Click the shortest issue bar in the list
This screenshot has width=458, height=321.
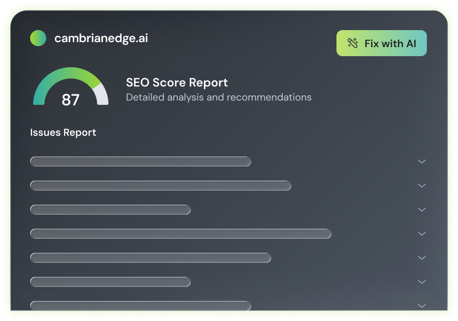point(109,209)
